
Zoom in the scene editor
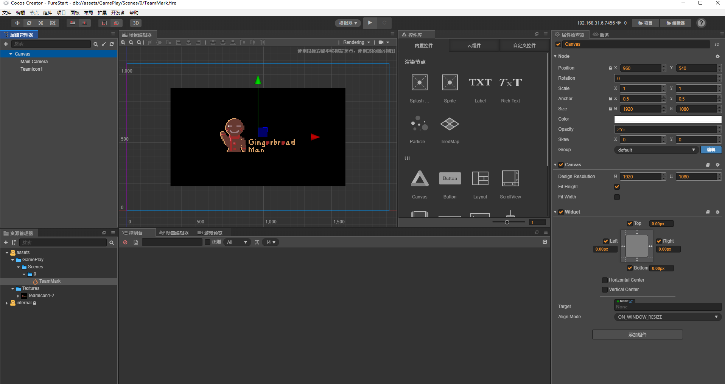click(123, 42)
